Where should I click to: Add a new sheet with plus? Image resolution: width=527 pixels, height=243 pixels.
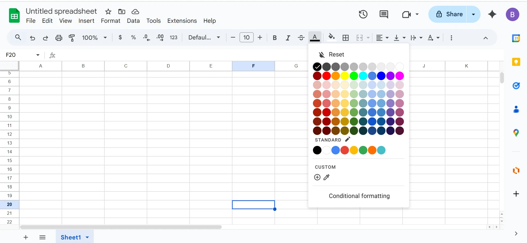26,237
